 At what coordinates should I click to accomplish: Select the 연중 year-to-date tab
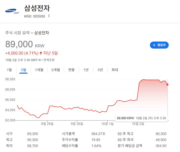[71, 70]
